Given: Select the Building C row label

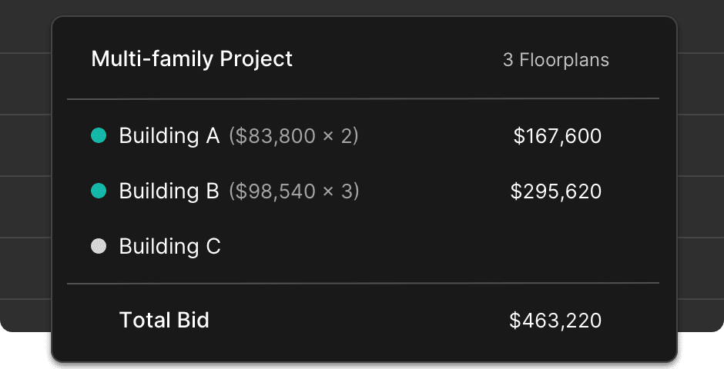Looking at the screenshot, I should (169, 247).
